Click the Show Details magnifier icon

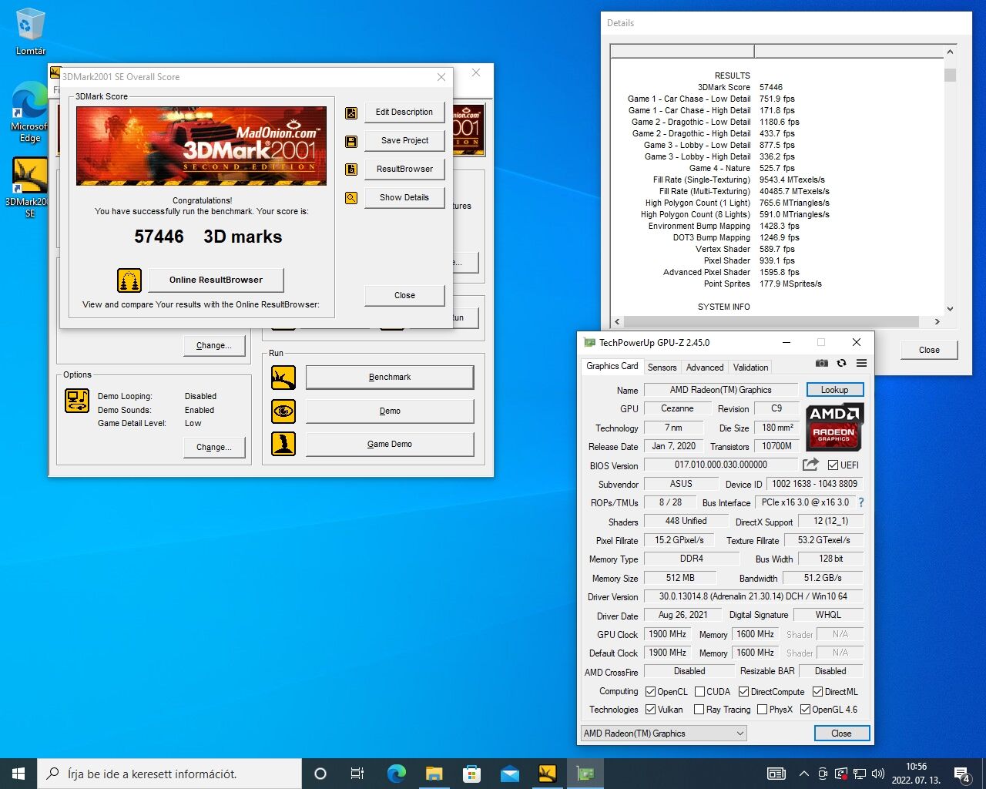click(351, 198)
